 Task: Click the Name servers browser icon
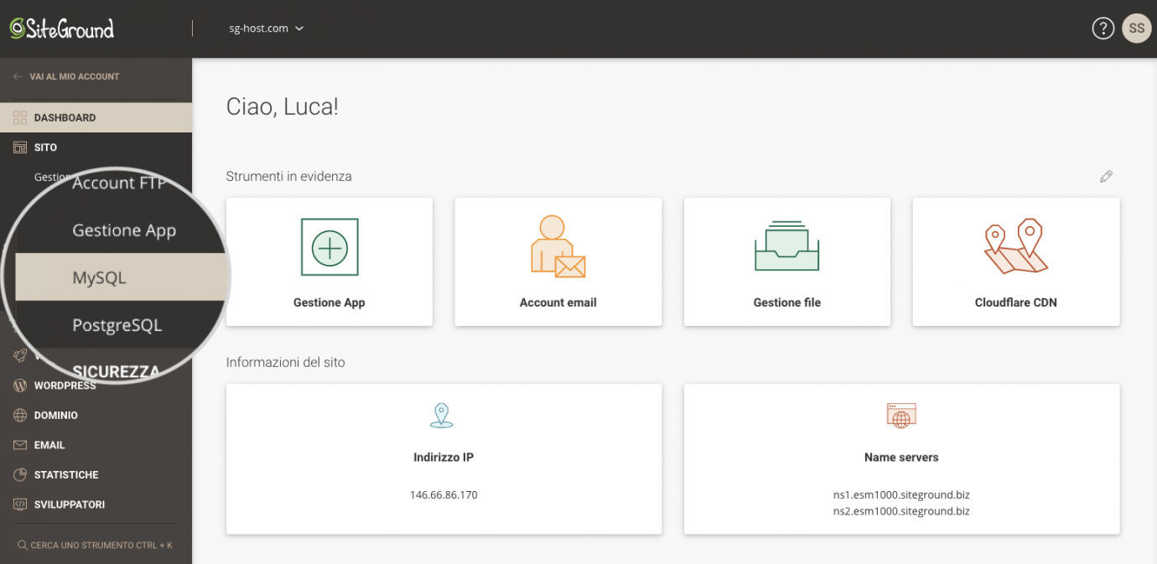(x=901, y=416)
